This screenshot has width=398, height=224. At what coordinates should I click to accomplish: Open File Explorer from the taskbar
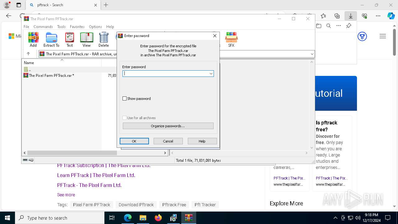tap(143, 218)
